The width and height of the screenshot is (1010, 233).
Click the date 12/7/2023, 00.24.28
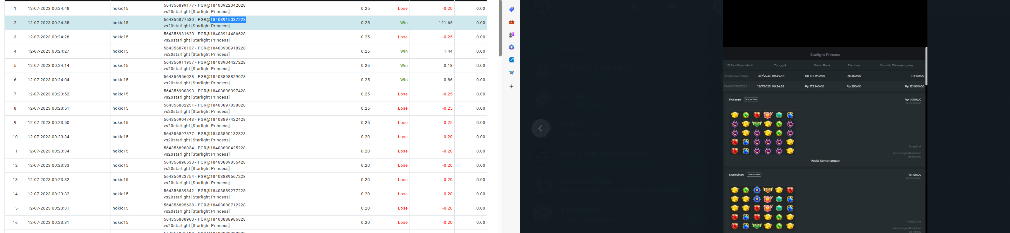(771, 87)
